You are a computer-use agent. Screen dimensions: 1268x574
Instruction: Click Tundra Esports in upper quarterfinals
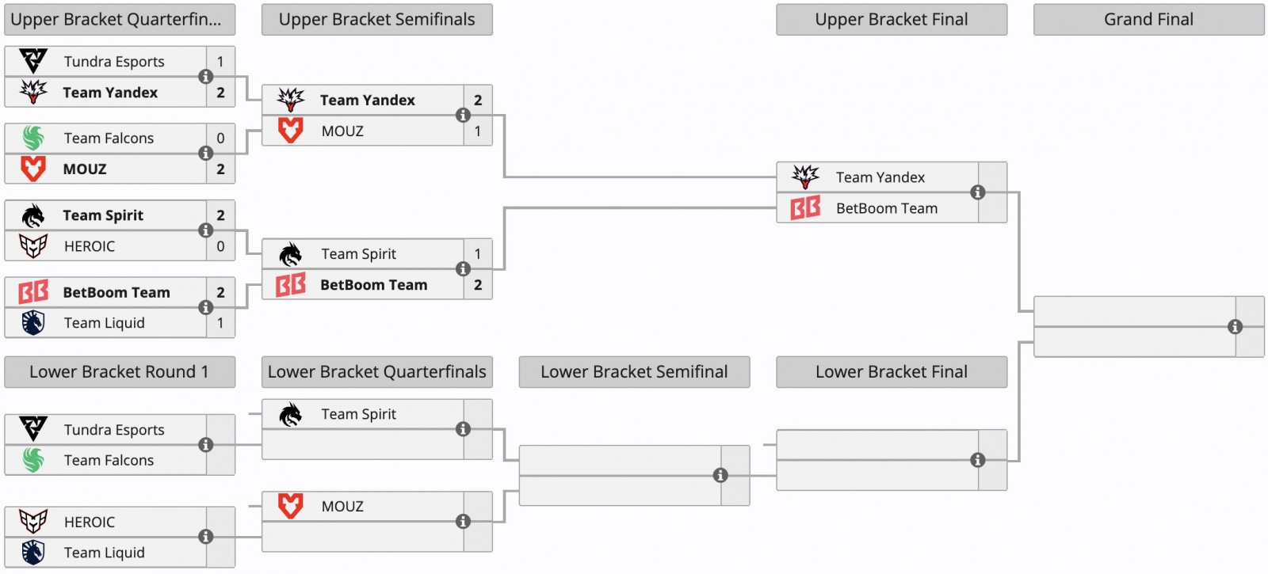(114, 62)
